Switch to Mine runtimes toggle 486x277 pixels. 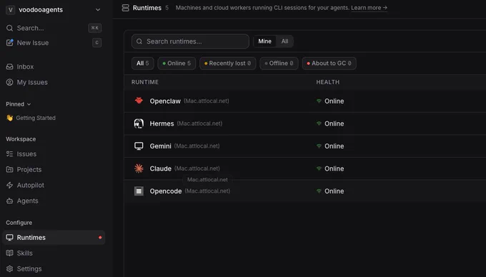point(264,41)
